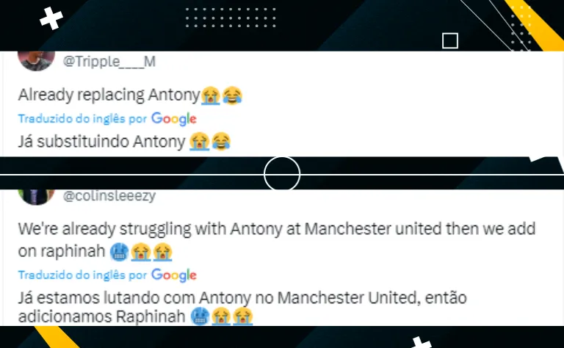
Task: Click the Google logo in second tweet
Action: (x=174, y=275)
